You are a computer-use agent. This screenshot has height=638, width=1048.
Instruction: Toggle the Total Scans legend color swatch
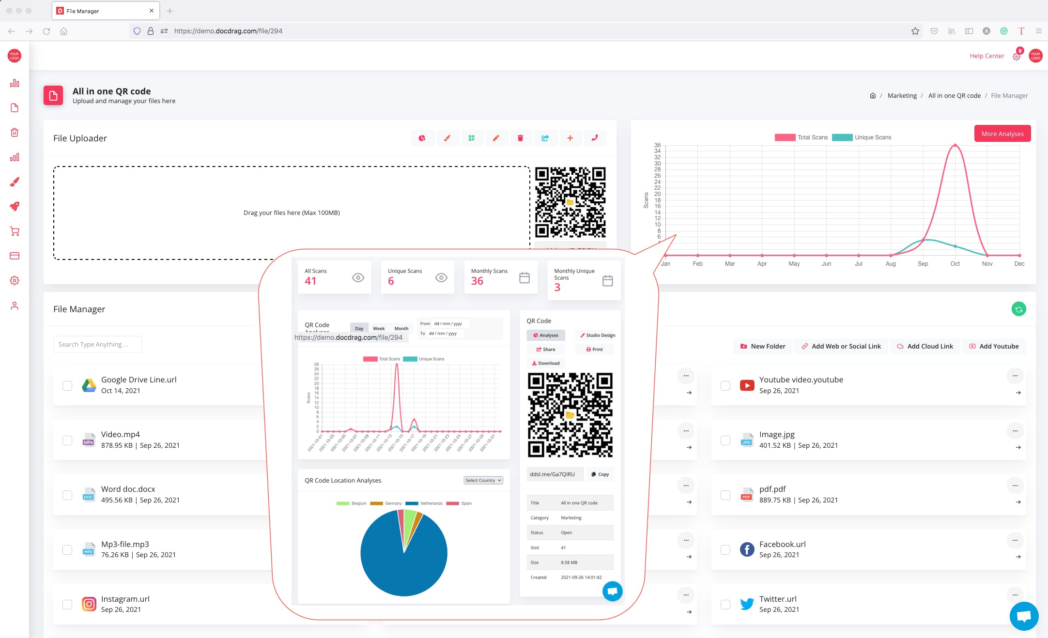coord(785,137)
